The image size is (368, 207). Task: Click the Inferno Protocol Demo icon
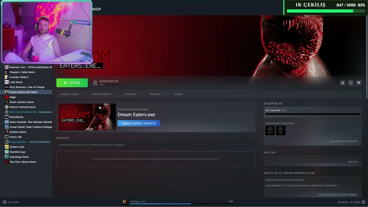[7, 107]
